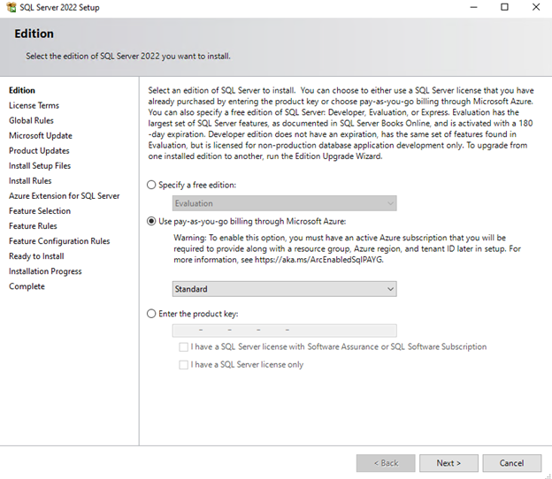Image resolution: width=552 pixels, height=479 pixels.
Task: Click the Next button
Action: click(x=448, y=463)
